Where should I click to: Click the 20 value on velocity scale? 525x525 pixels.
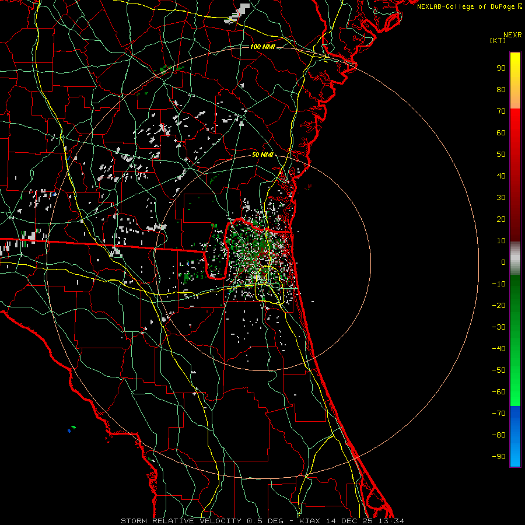[501, 219]
